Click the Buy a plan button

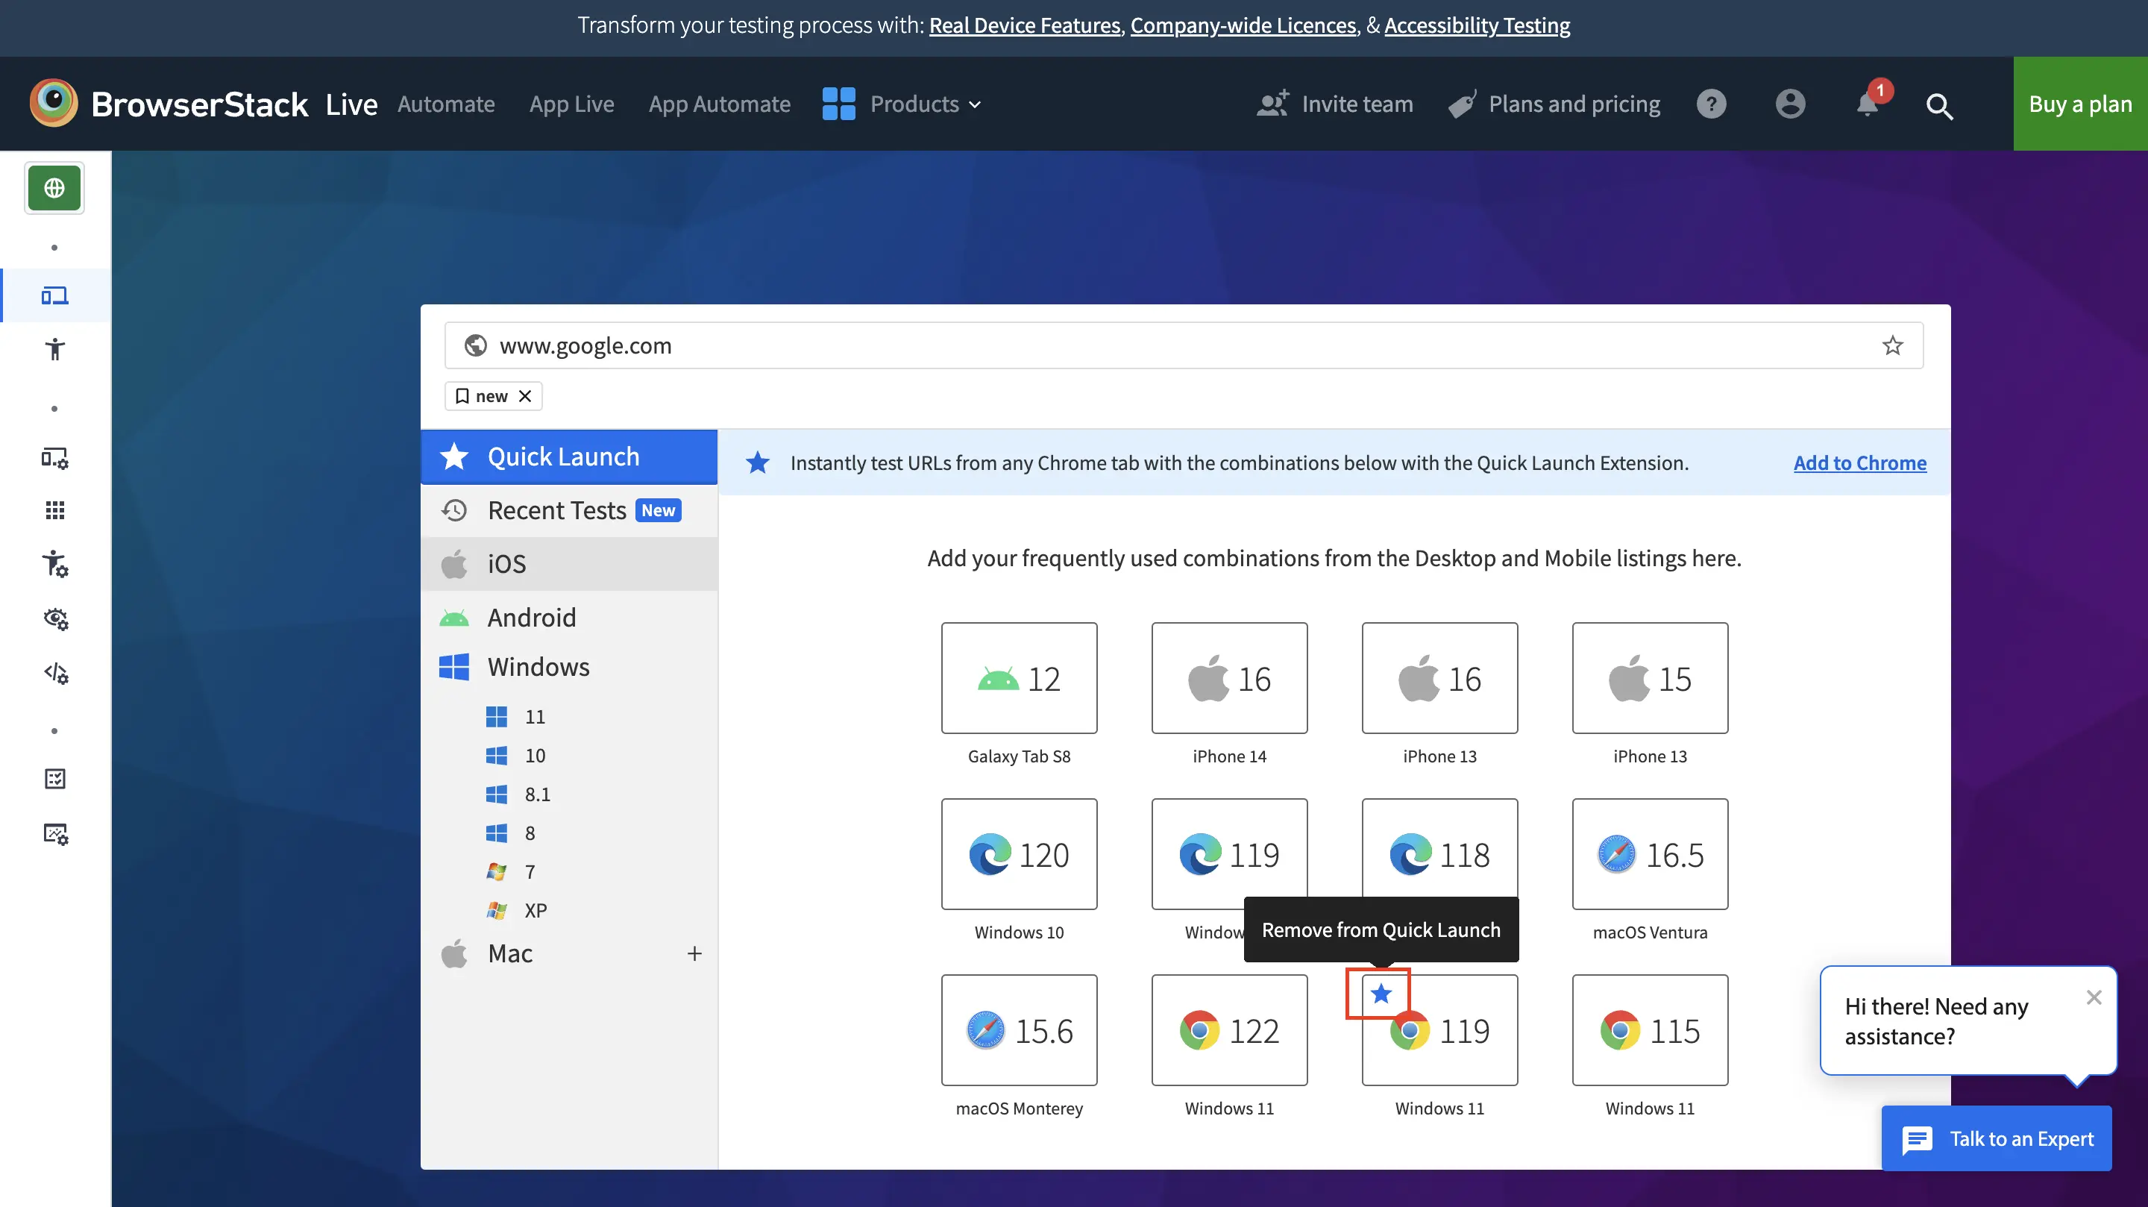[x=2079, y=104]
